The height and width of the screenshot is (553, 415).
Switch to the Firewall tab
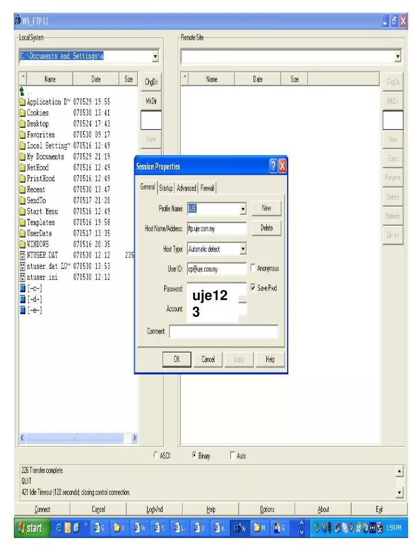207,188
